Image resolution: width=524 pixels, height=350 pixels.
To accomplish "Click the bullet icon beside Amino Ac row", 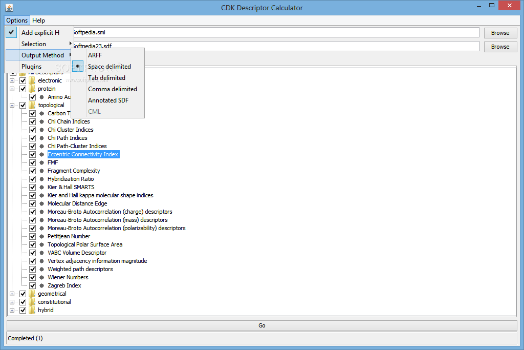I will coord(42,97).
